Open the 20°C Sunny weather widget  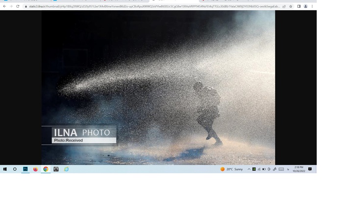(x=231, y=169)
